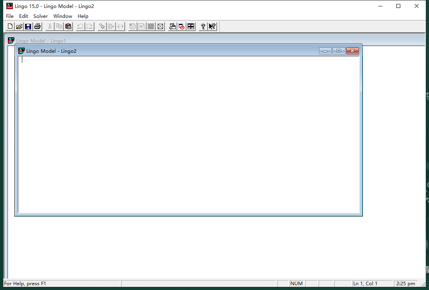Click the Redo arrow icon
The height and width of the screenshot is (290, 429).
(x=90, y=27)
